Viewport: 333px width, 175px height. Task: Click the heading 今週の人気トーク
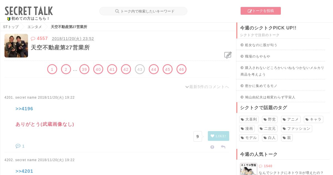point(259,154)
